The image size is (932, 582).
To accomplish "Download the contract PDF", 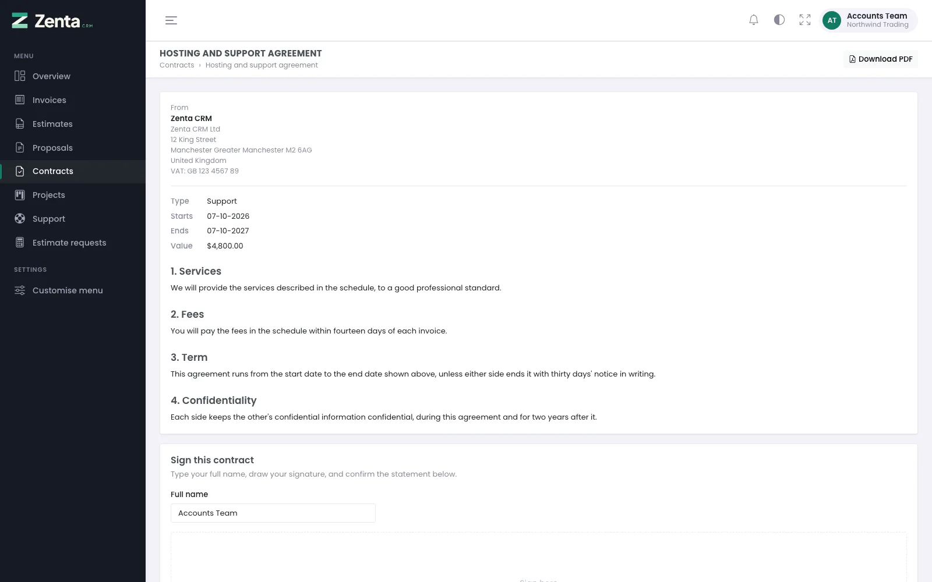I will click(881, 59).
